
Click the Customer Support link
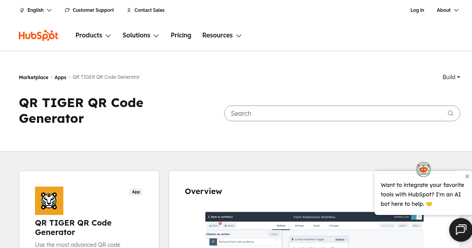[x=93, y=10]
